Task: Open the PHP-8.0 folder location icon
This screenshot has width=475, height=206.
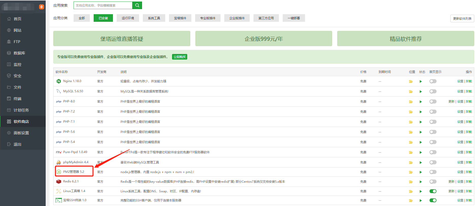Action: point(411,102)
